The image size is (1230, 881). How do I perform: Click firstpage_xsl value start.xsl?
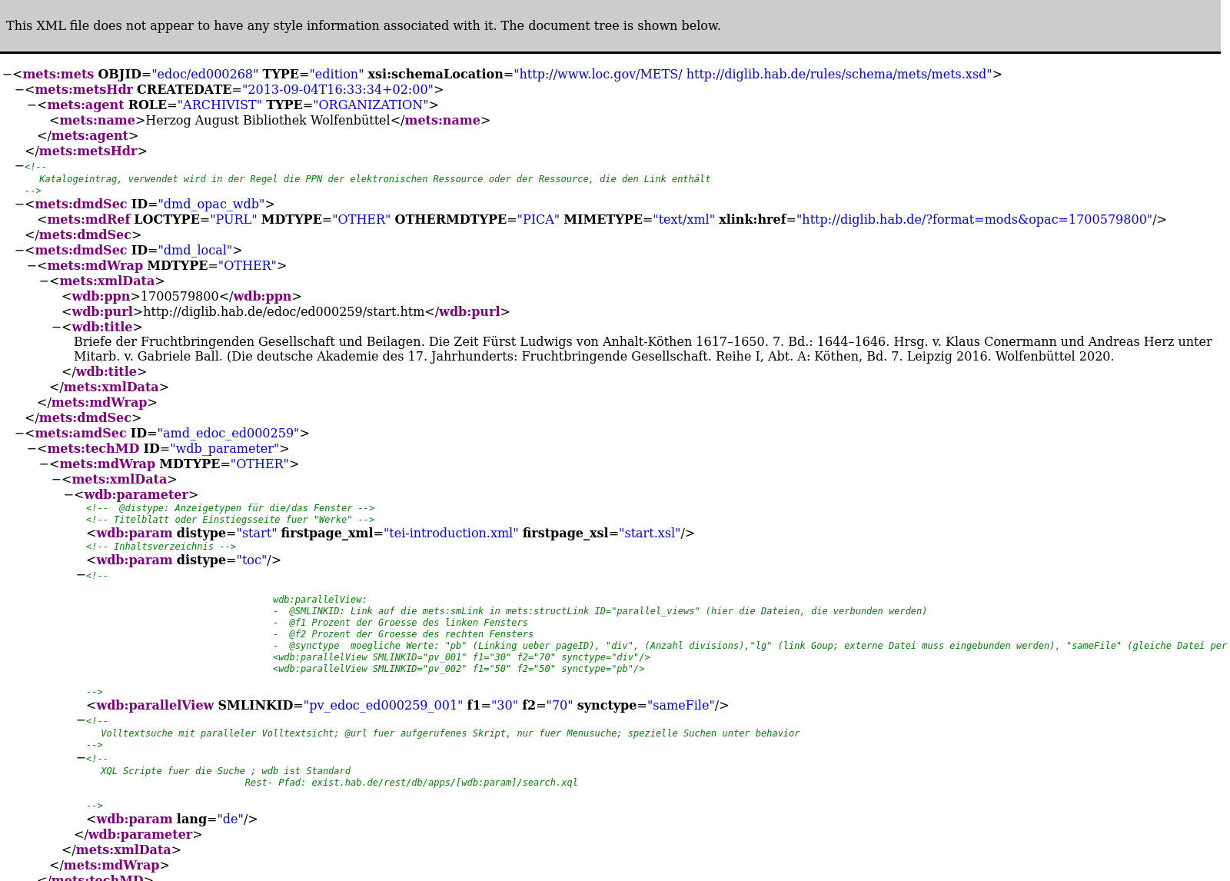point(650,534)
